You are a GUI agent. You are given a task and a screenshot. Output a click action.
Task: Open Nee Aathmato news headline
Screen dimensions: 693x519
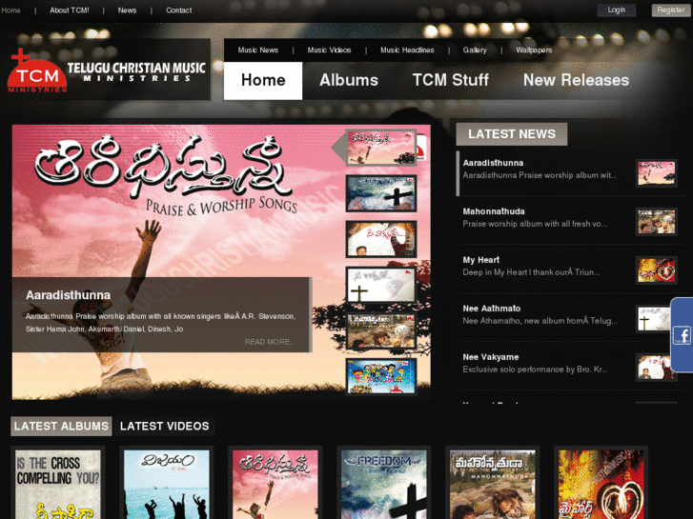(x=492, y=309)
